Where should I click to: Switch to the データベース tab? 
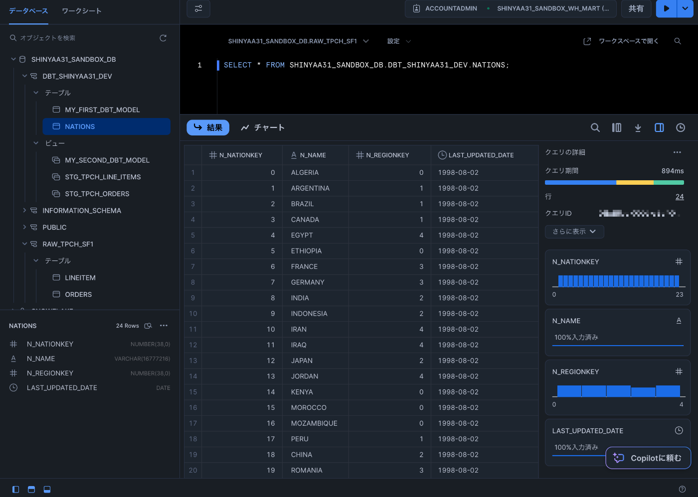tap(28, 10)
